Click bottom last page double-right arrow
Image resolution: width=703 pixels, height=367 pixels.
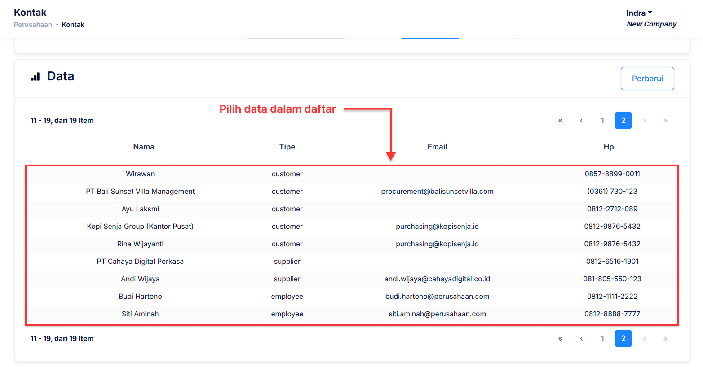665,339
